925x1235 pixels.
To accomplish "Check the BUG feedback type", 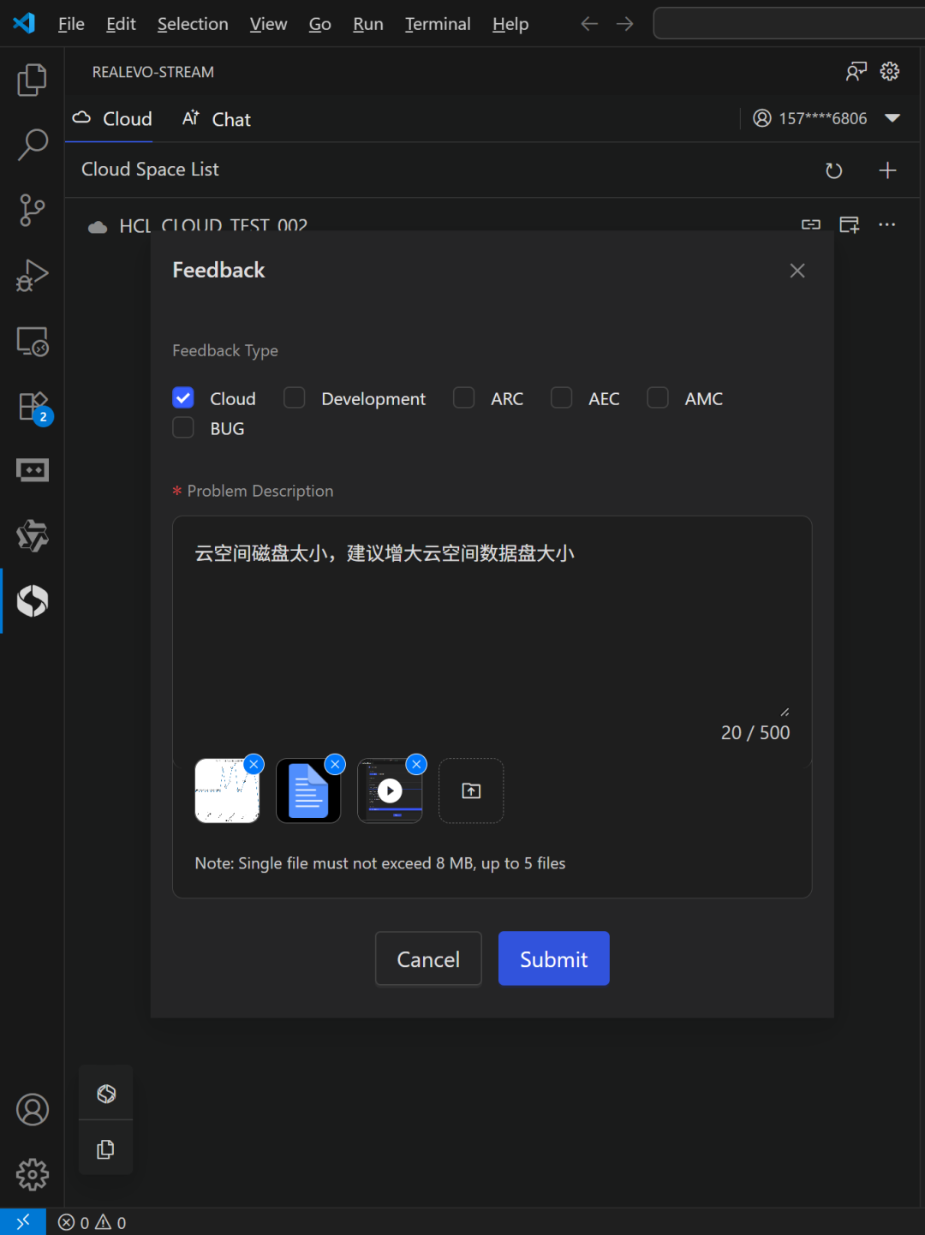I will pos(183,427).
